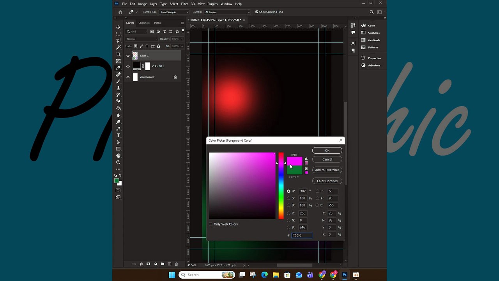Open the Filter menu
This screenshot has width=499, height=281.
point(184,4)
